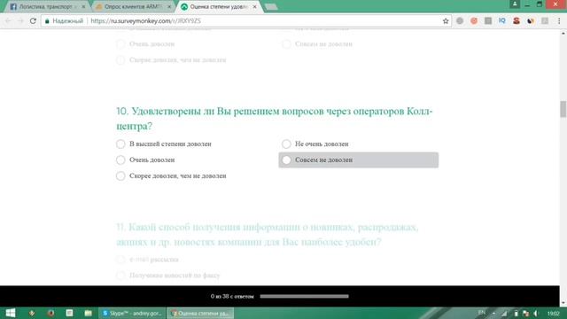Image resolution: width=567 pixels, height=319 pixels.
Task: Open the black-orange extension icon
Action: [531, 21]
